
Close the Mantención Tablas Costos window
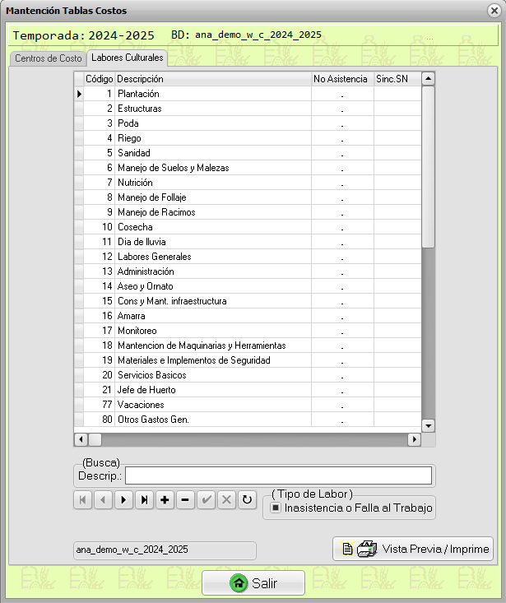tap(494, 11)
